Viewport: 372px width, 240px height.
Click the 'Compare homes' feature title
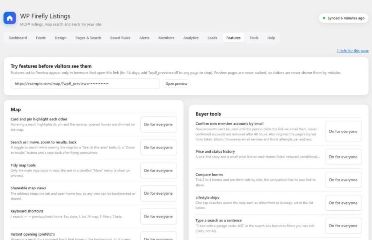pyautogui.click(x=209, y=174)
